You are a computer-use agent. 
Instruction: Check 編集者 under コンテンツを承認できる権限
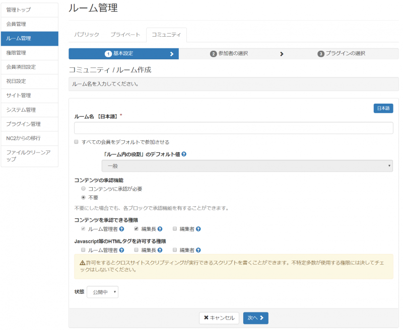click(x=175, y=229)
